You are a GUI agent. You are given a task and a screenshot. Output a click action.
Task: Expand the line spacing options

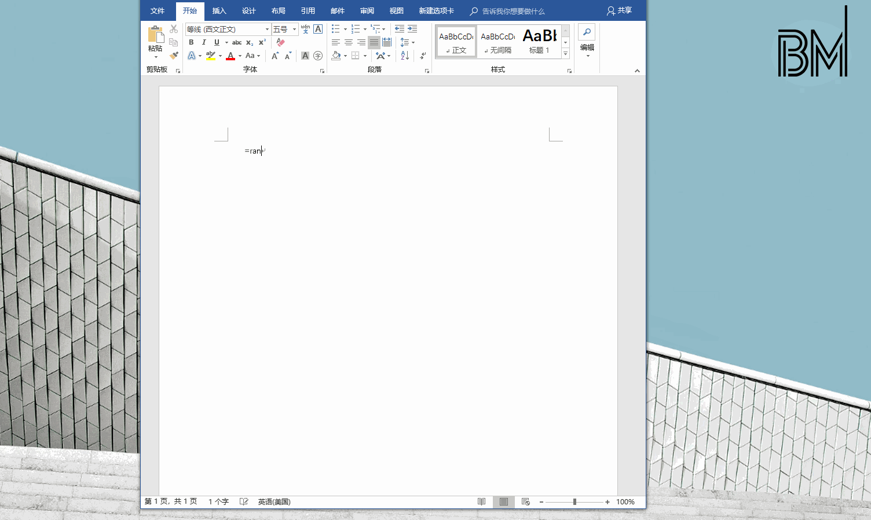click(413, 42)
